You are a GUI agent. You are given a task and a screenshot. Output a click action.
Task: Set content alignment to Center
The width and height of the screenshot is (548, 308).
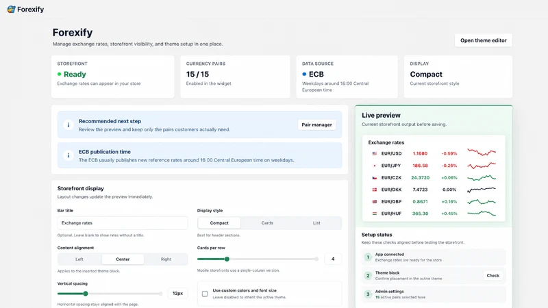[x=123, y=259]
